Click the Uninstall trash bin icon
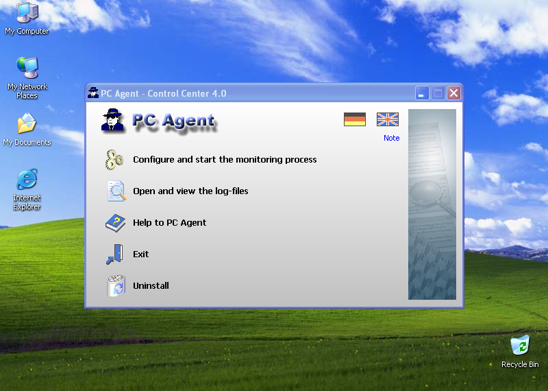Image resolution: width=548 pixels, height=391 pixels. coord(116,285)
